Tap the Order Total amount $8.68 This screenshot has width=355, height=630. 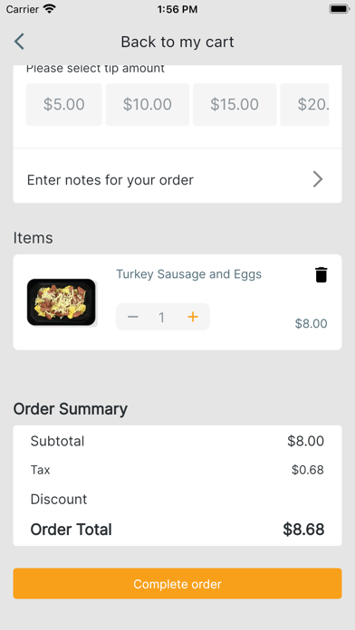(303, 530)
